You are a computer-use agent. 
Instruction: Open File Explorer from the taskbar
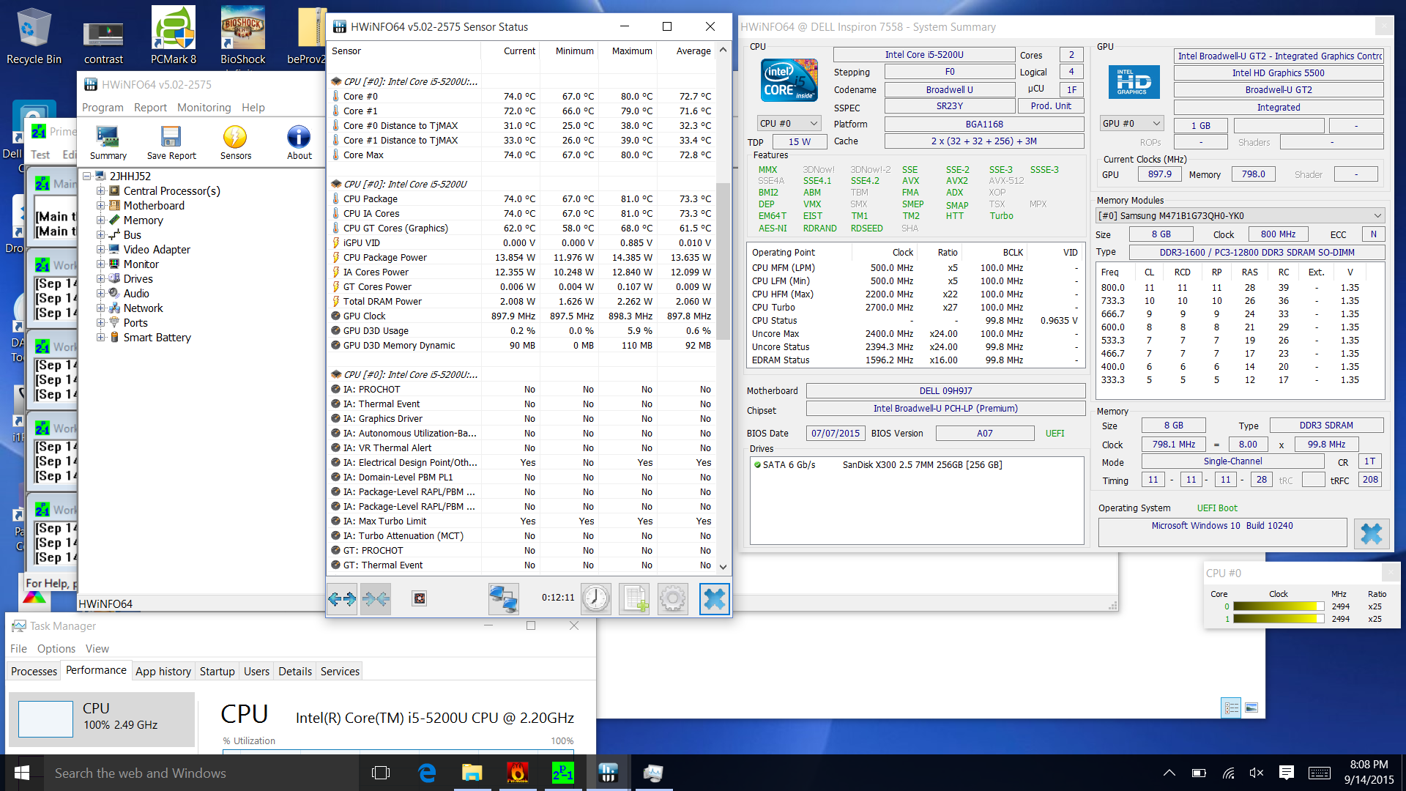[x=472, y=773]
